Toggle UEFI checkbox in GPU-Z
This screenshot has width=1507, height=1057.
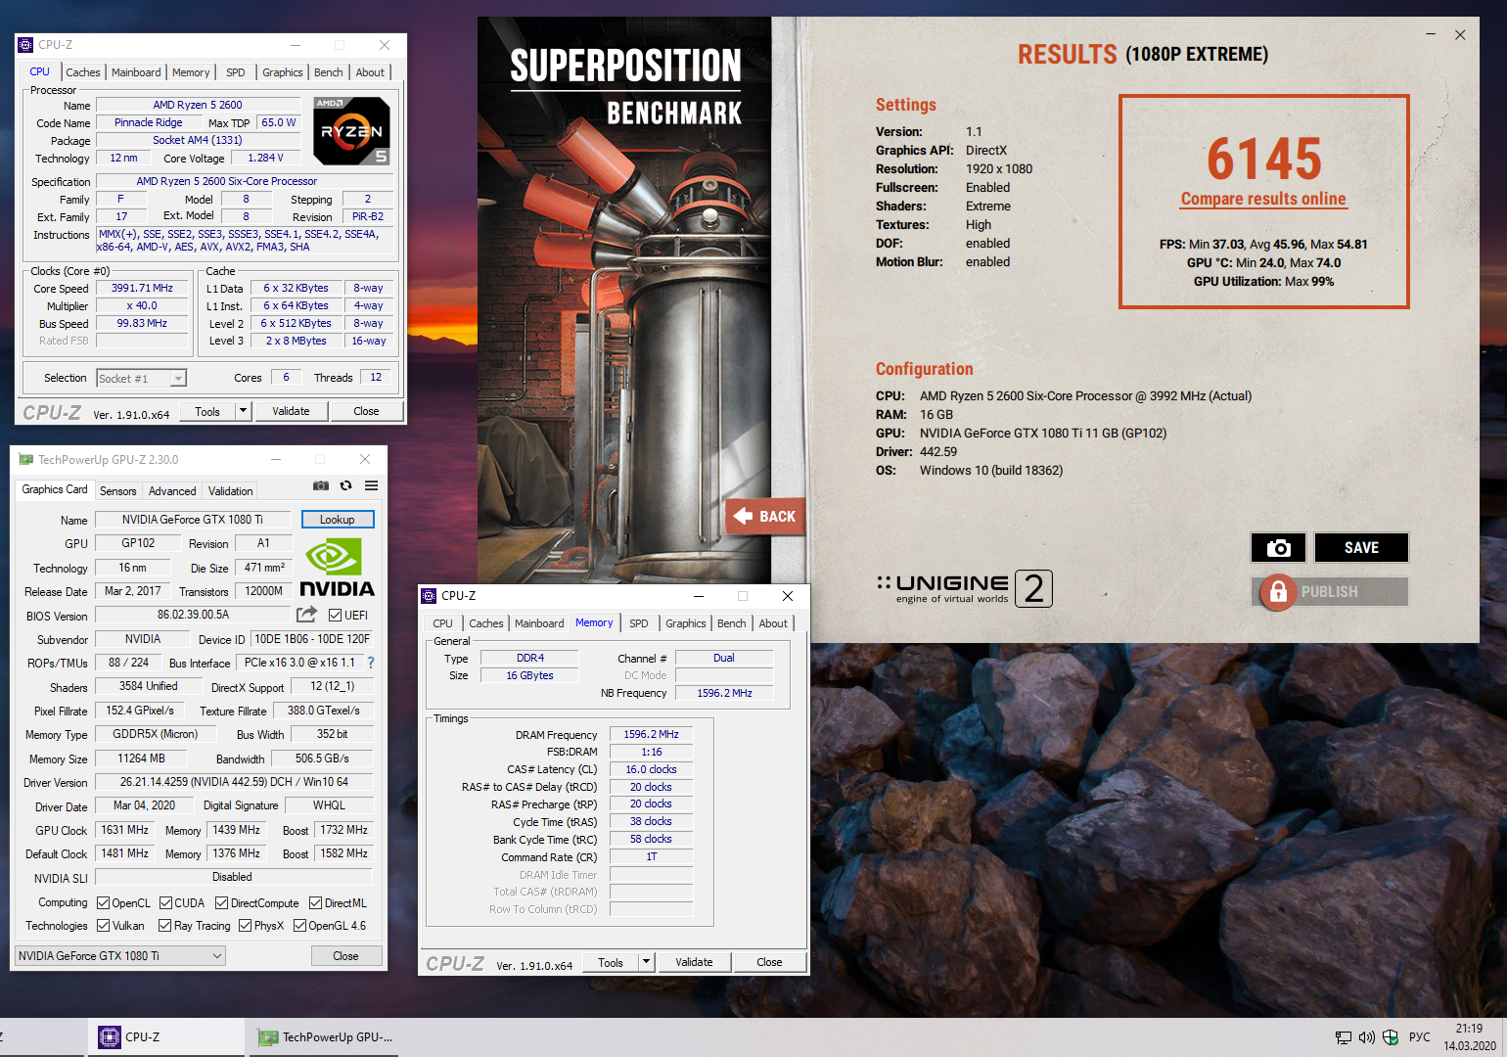(x=336, y=616)
